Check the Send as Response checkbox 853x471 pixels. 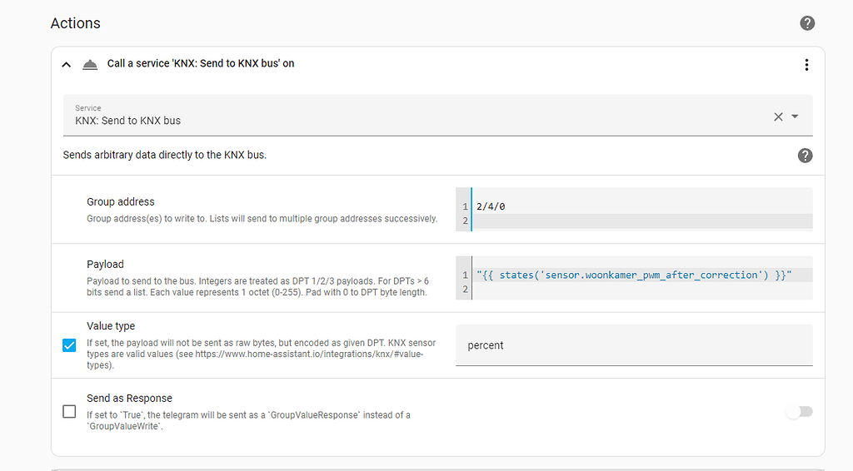(x=70, y=411)
